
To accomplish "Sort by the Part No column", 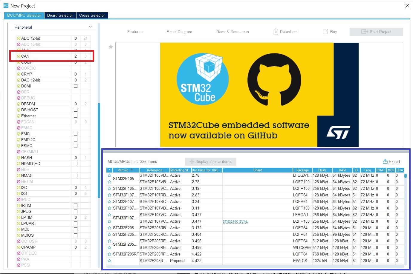I will 126,170.
